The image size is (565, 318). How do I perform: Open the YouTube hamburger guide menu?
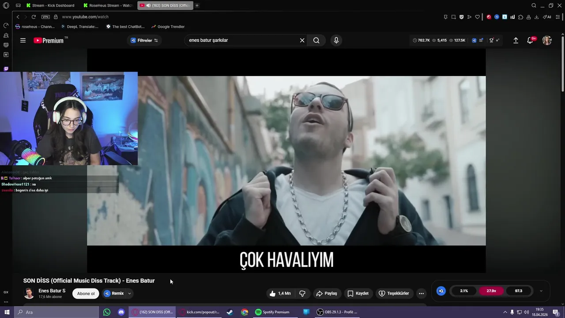(x=23, y=40)
